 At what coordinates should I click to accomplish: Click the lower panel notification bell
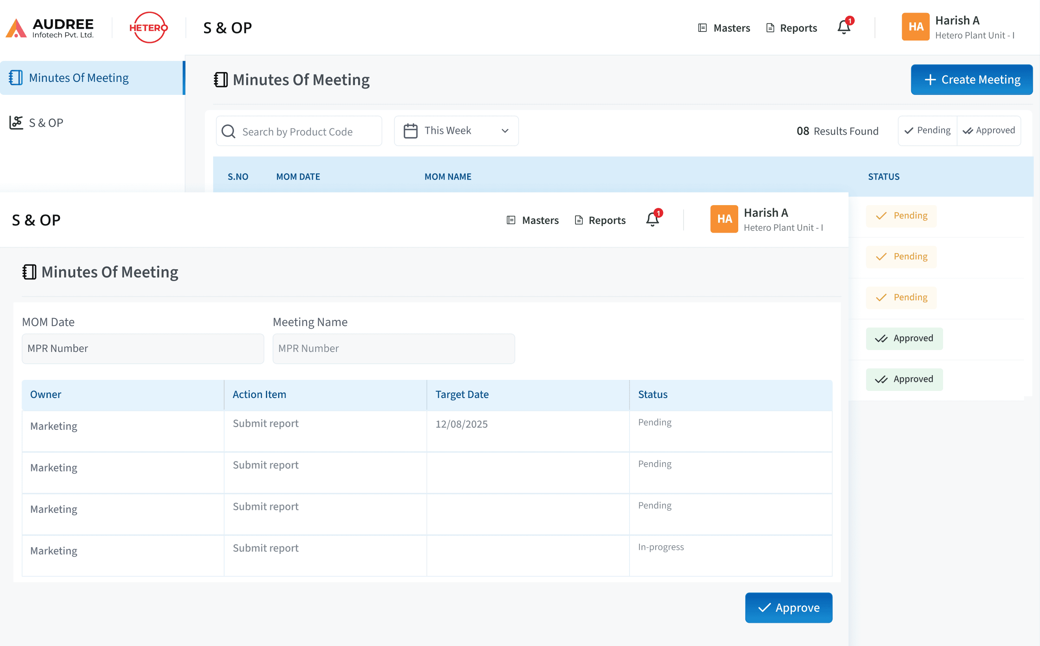coord(652,220)
